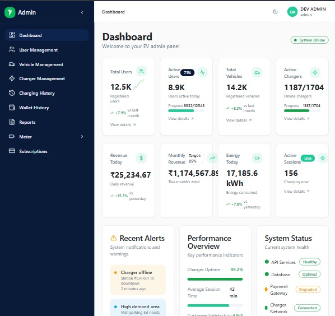The image size is (335, 316).
Task: Click the 71% badge on Active Users
Action: tap(187, 73)
